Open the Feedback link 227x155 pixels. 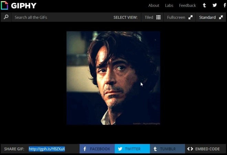tap(187, 5)
